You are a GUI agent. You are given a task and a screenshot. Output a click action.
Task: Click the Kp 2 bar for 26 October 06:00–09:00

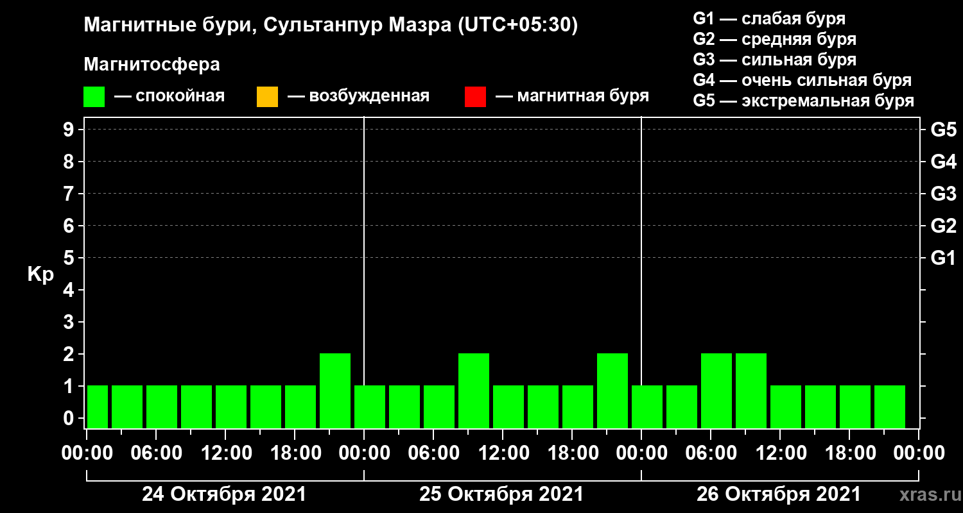(x=716, y=391)
